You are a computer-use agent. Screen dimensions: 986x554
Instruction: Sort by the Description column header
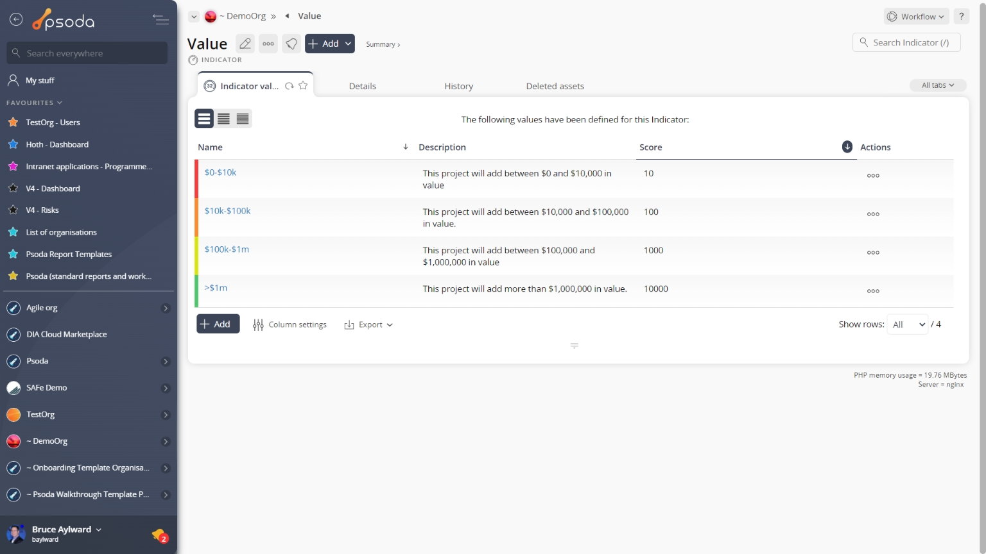[442, 147]
